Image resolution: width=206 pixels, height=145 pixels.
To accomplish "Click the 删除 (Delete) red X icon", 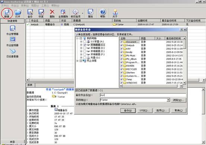I will pos(52,13).
